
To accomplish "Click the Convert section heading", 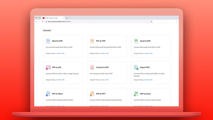I will pyautogui.click(x=47, y=30).
